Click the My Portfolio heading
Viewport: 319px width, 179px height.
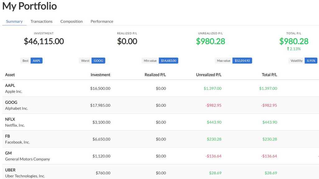[x=30, y=6]
